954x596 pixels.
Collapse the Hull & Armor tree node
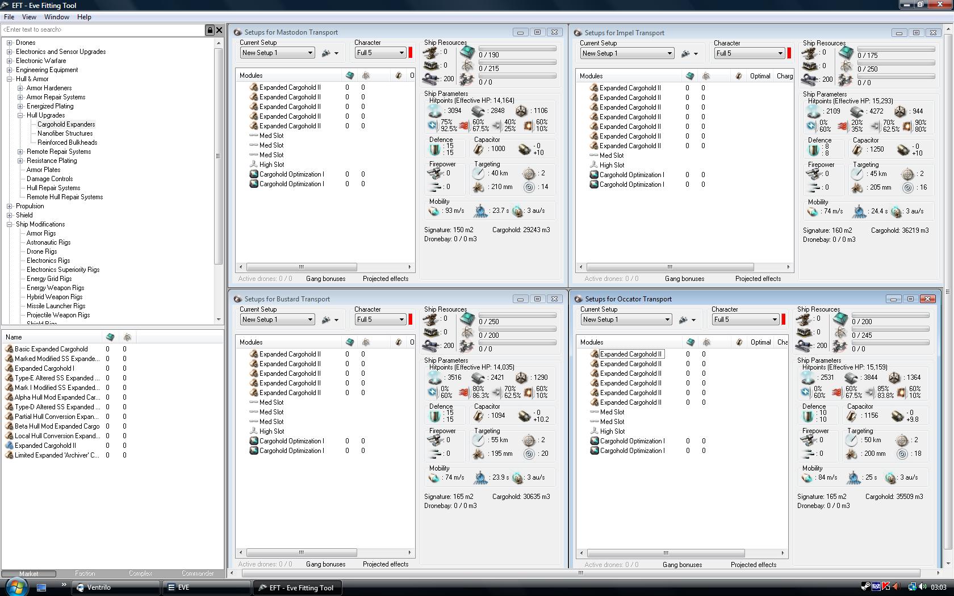coord(10,79)
